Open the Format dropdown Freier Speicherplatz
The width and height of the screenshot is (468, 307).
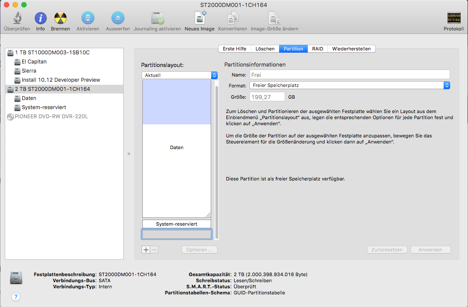pos(350,86)
